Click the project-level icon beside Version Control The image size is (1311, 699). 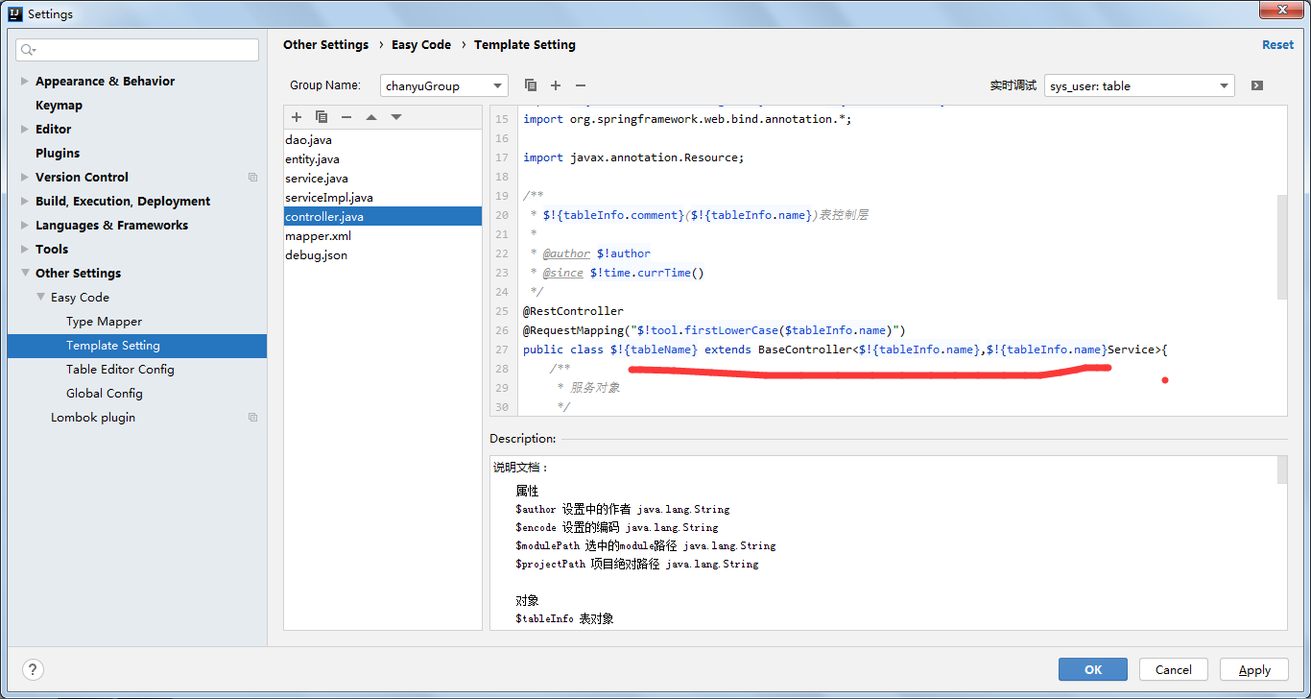click(253, 177)
